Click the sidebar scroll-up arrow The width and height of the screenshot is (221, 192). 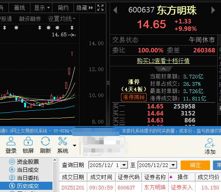coord(55,160)
